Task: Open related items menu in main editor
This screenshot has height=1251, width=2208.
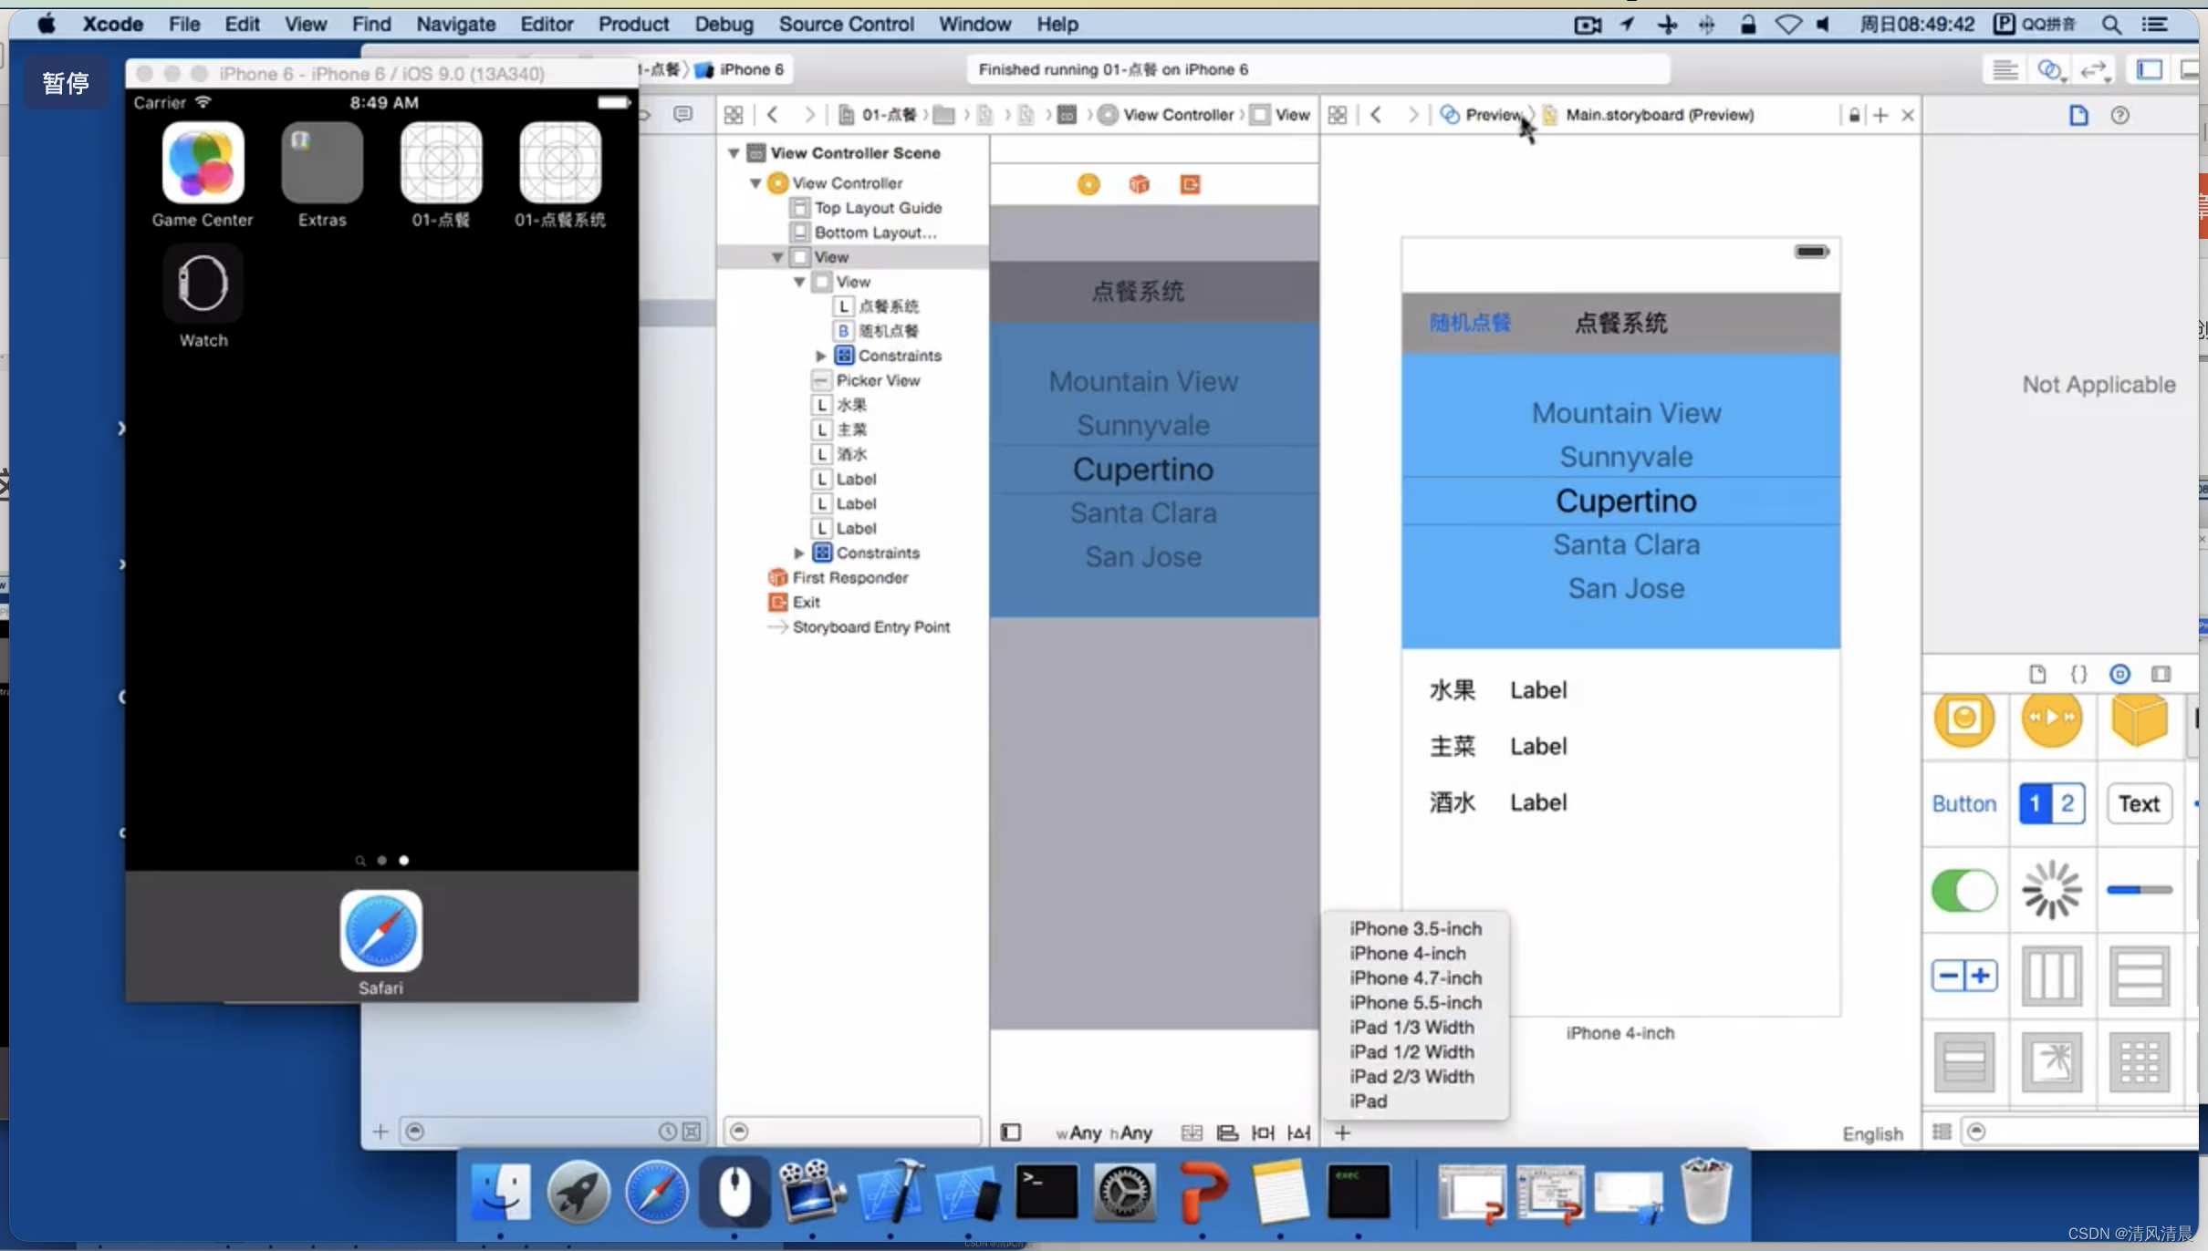Action: tap(734, 115)
